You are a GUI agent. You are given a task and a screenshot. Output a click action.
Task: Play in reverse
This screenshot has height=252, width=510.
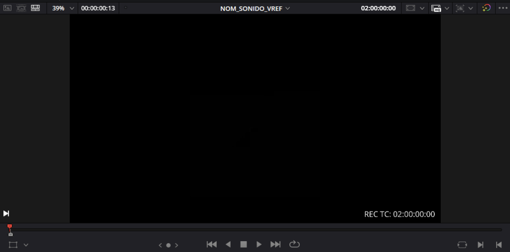point(228,244)
